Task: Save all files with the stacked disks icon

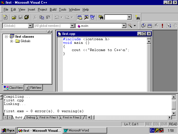Action: tap(27, 17)
